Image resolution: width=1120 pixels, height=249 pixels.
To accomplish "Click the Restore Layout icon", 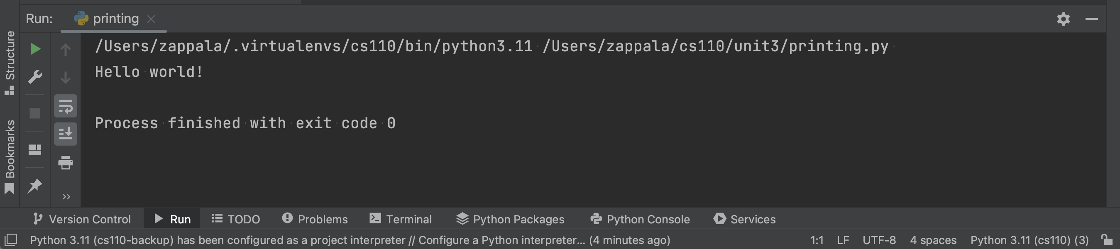I will click(x=35, y=150).
